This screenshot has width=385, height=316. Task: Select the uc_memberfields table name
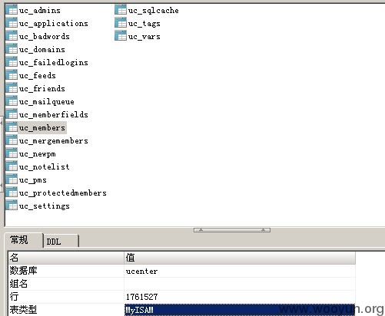pos(54,115)
